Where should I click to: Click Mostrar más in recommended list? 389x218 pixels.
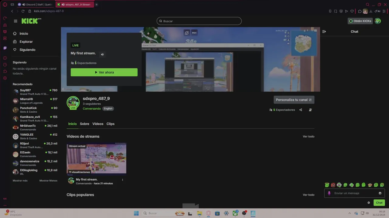click(20, 181)
